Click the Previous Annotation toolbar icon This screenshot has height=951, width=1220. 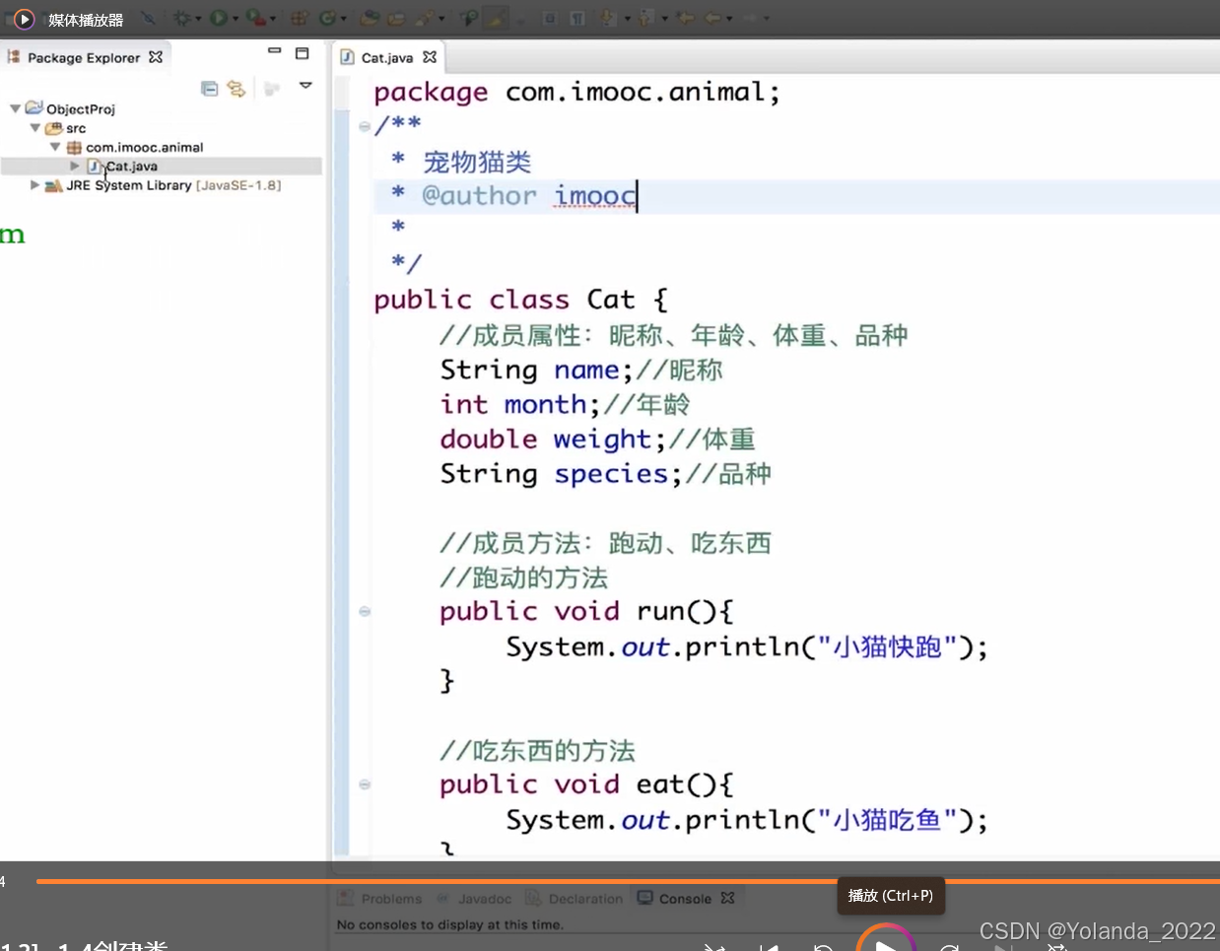646,18
